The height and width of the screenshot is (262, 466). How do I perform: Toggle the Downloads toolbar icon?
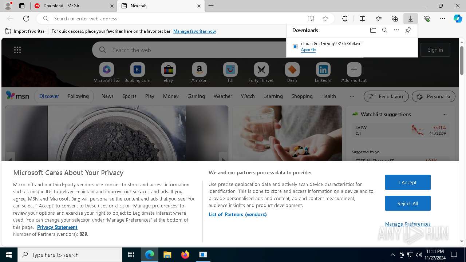[x=410, y=19]
